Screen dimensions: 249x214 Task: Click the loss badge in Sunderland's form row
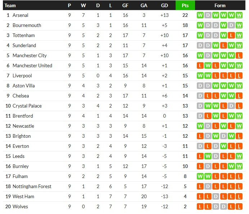[x=223, y=46]
